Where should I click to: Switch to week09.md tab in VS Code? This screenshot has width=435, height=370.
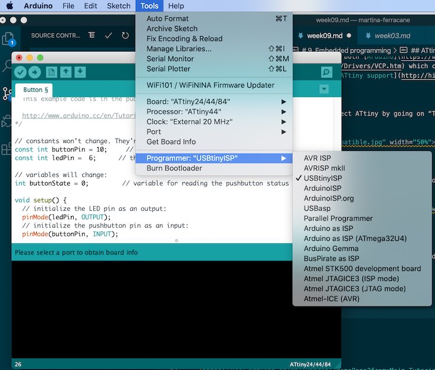(x=325, y=36)
